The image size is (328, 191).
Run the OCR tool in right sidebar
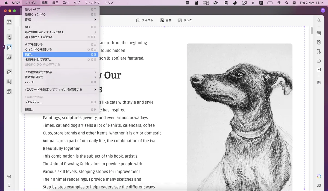[319, 33]
